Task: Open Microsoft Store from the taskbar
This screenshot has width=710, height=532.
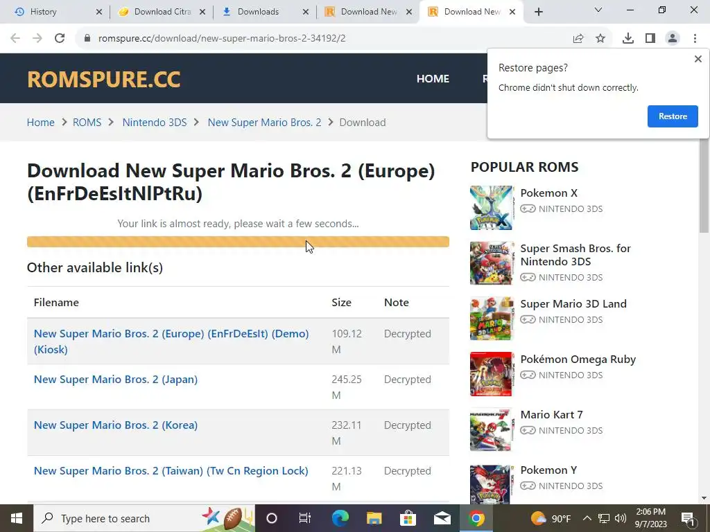Action: pyautogui.click(x=408, y=518)
